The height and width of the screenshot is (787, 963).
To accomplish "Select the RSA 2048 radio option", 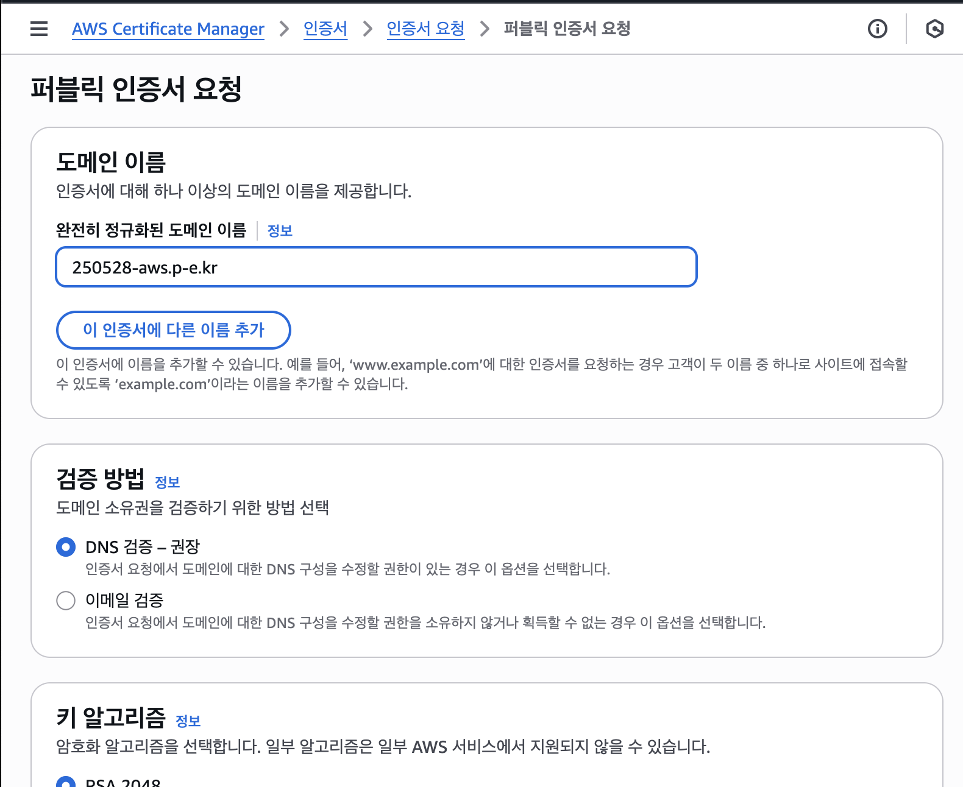I will click(x=66, y=782).
